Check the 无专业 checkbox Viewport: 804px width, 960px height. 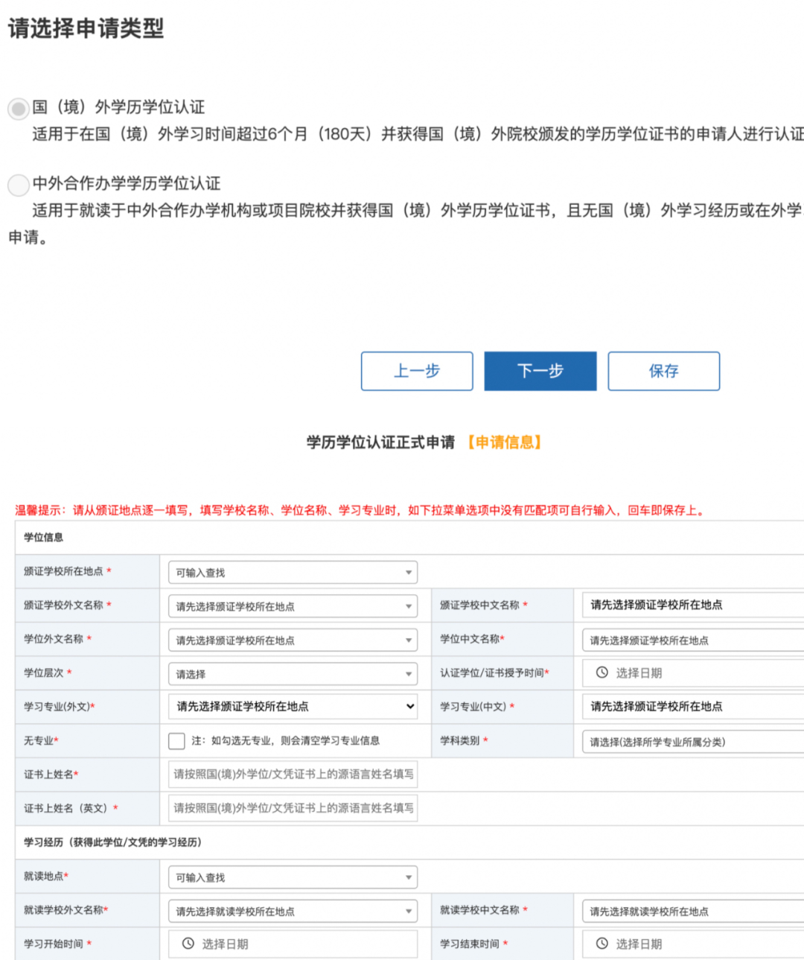176,740
